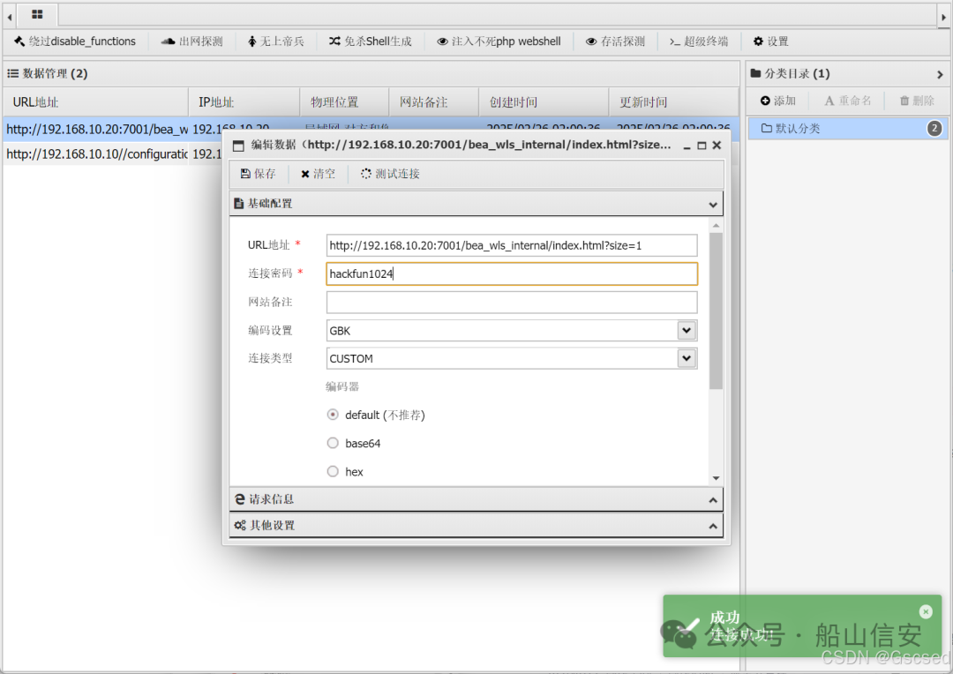This screenshot has width=953, height=674.
Task: Click the IP地址 column header
Action: coord(244,102)
